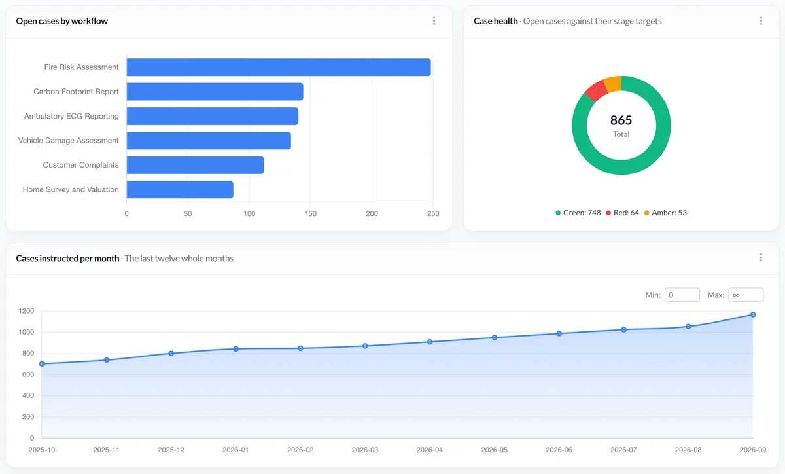Toggle the Amber: 53 legend entry
Viewport: 785px width, 474px height.
[x=665, y=213]
